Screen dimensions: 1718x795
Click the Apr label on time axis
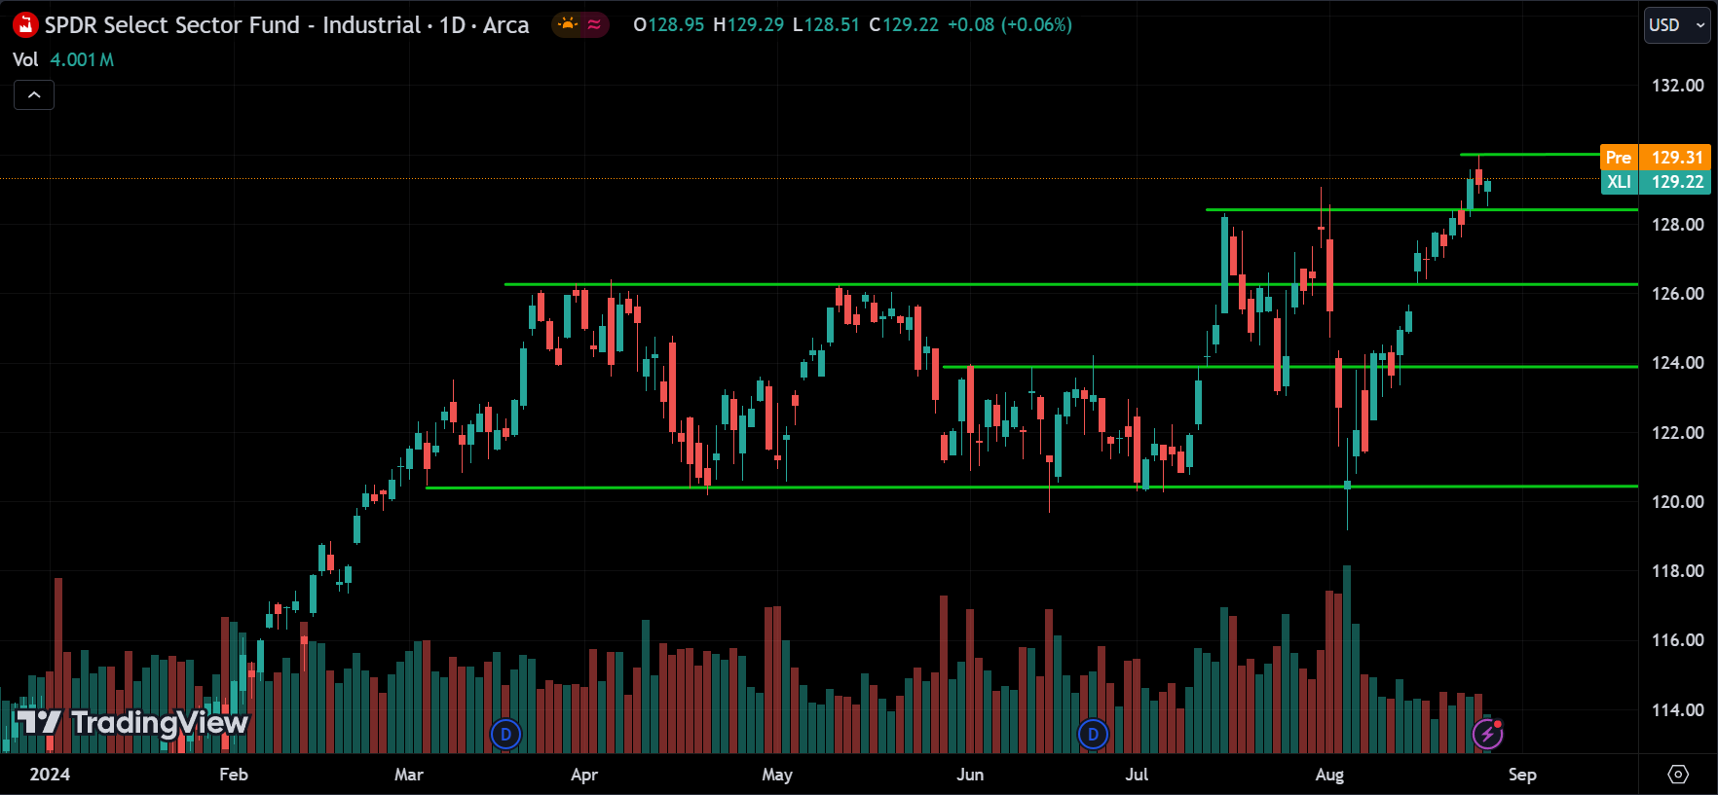(x=584, y=775)
